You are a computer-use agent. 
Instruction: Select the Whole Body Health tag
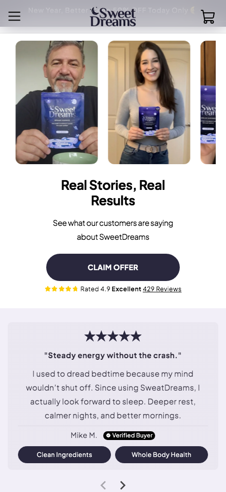click(161, 454)
